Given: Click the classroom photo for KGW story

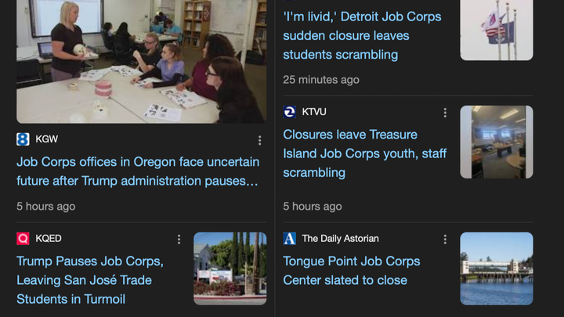Looking at the screenshot, I should coord(141,61).
